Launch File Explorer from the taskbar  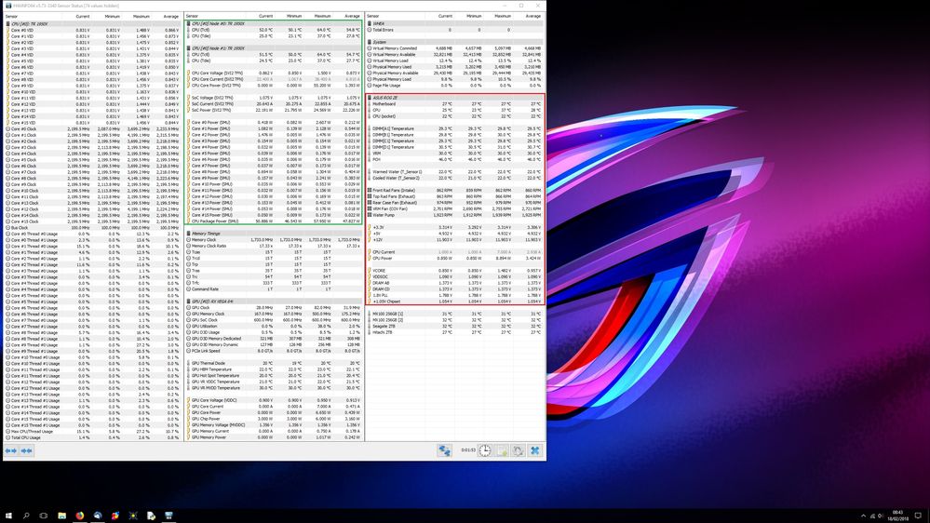coord(61,516)
